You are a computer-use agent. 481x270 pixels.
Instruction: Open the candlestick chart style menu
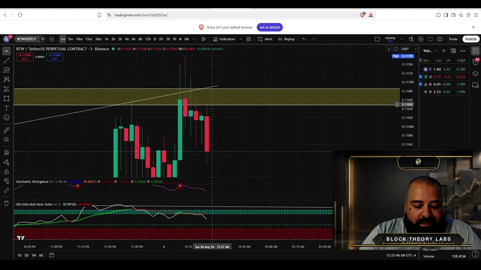tap(204, 39)
